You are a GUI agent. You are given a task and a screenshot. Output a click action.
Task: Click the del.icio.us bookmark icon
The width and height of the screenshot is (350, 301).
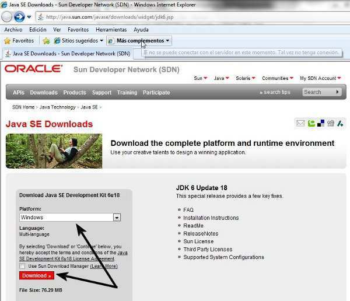pyautogui.click(x=321, y=123)
